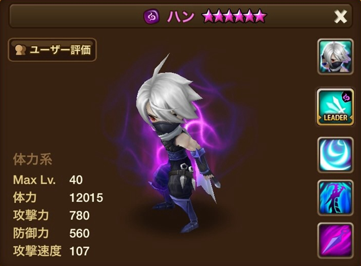Click the small dark badge on LEADER icon

tap(347, 98)
